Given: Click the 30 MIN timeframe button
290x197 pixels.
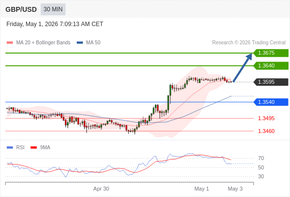Looking at the screenshot, I should click(x=53, y=9).
